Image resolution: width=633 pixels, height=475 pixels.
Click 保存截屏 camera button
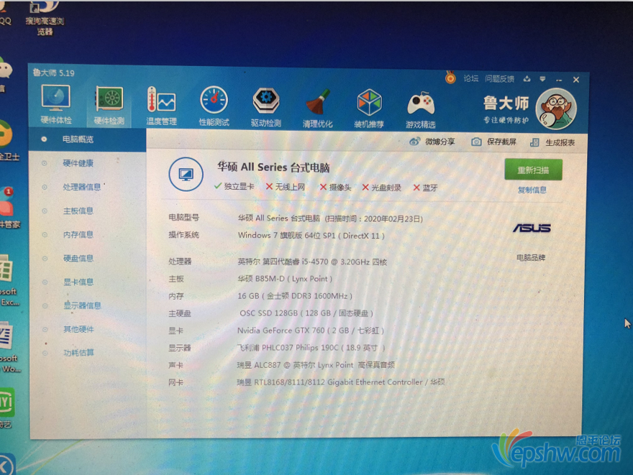494,142
